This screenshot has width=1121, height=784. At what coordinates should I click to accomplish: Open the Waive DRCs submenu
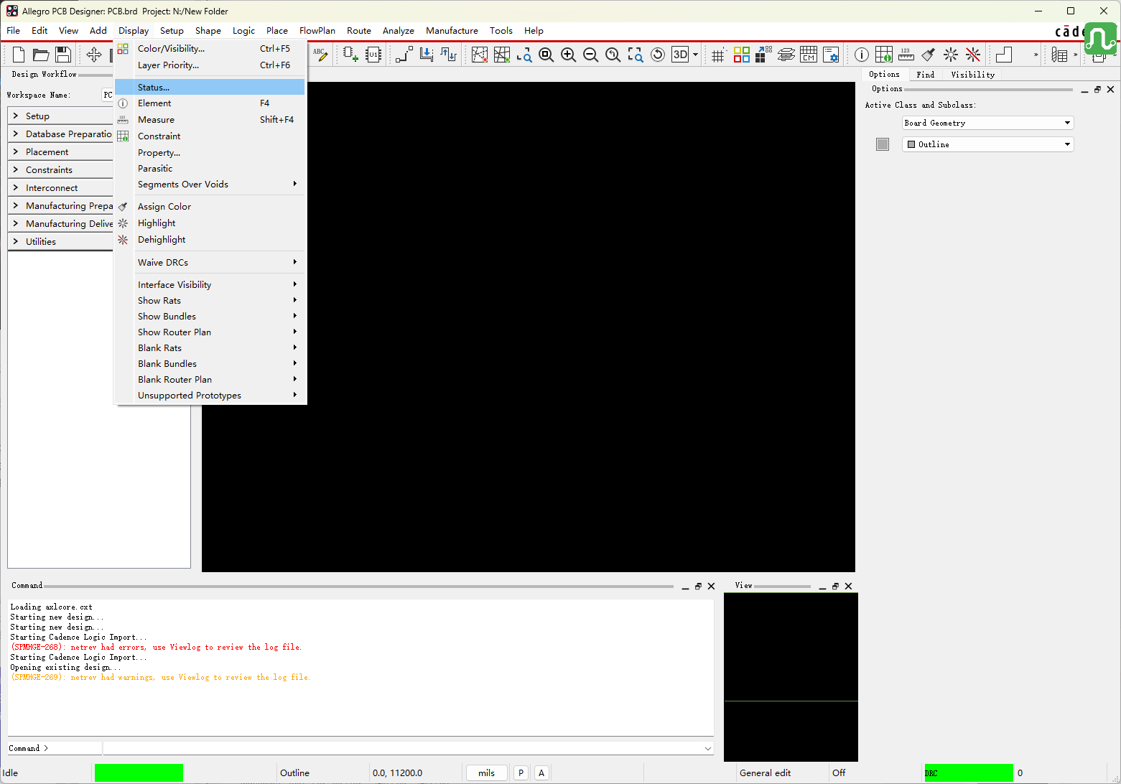[210, 263]
